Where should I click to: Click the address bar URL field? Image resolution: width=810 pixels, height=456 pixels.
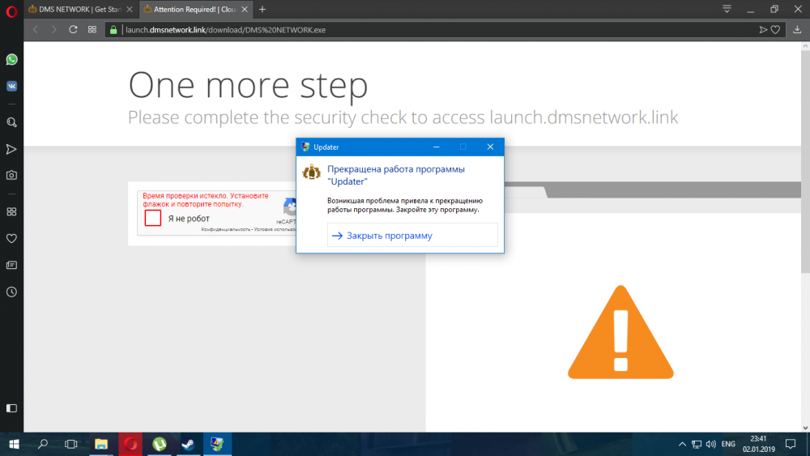point(405,29)
